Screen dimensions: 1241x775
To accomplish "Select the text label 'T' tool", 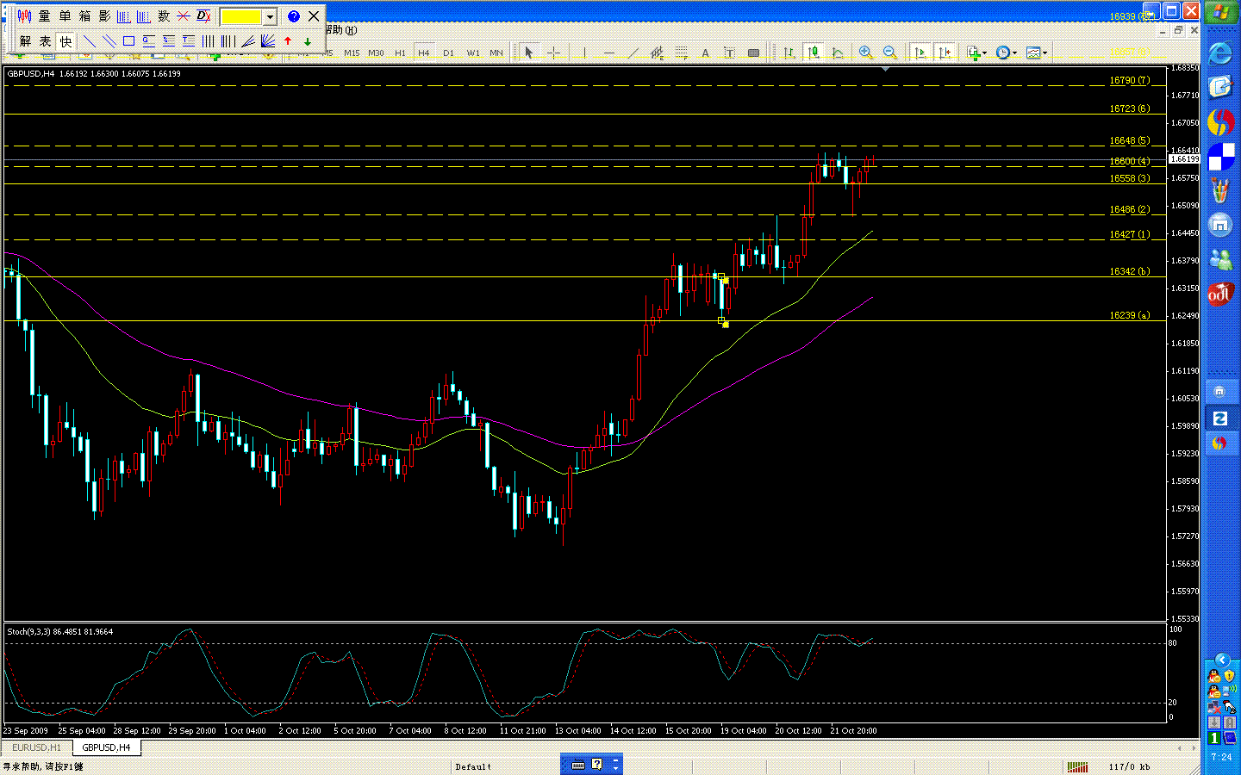I will [729, 53].
